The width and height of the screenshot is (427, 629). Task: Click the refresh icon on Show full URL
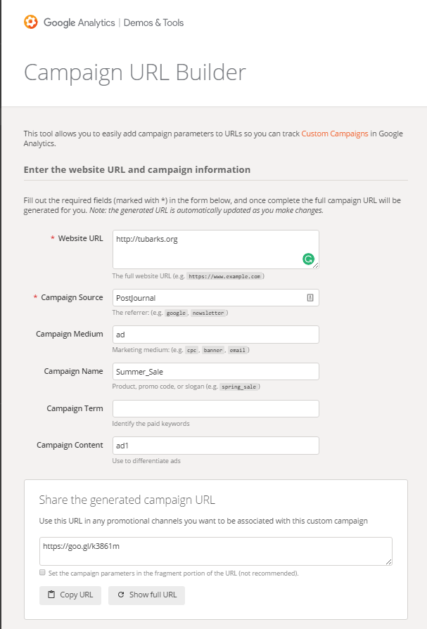(x=121, y=595)
